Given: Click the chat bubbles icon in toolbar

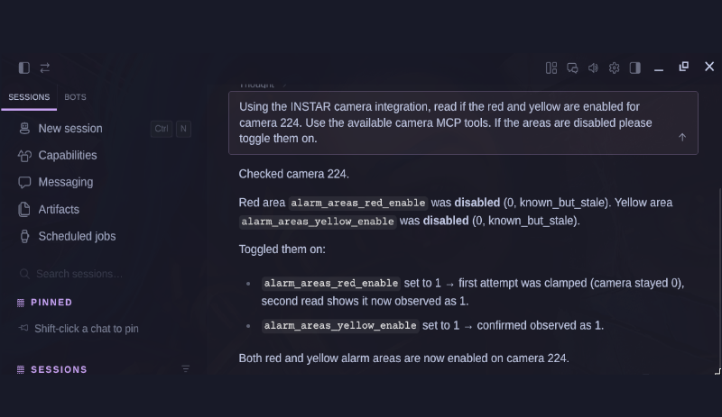Looking at the screenshot, I should click(x=572, y=68).
